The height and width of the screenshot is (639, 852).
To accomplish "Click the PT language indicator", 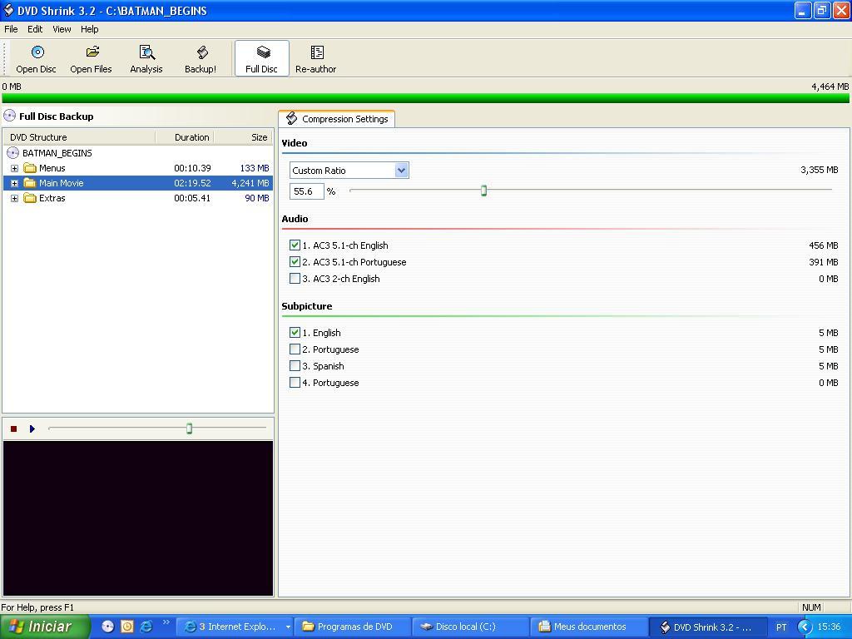I will click(x=781, y=627).
